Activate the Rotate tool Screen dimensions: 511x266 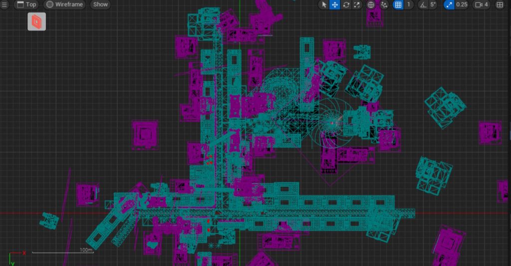tap(346, 4)
